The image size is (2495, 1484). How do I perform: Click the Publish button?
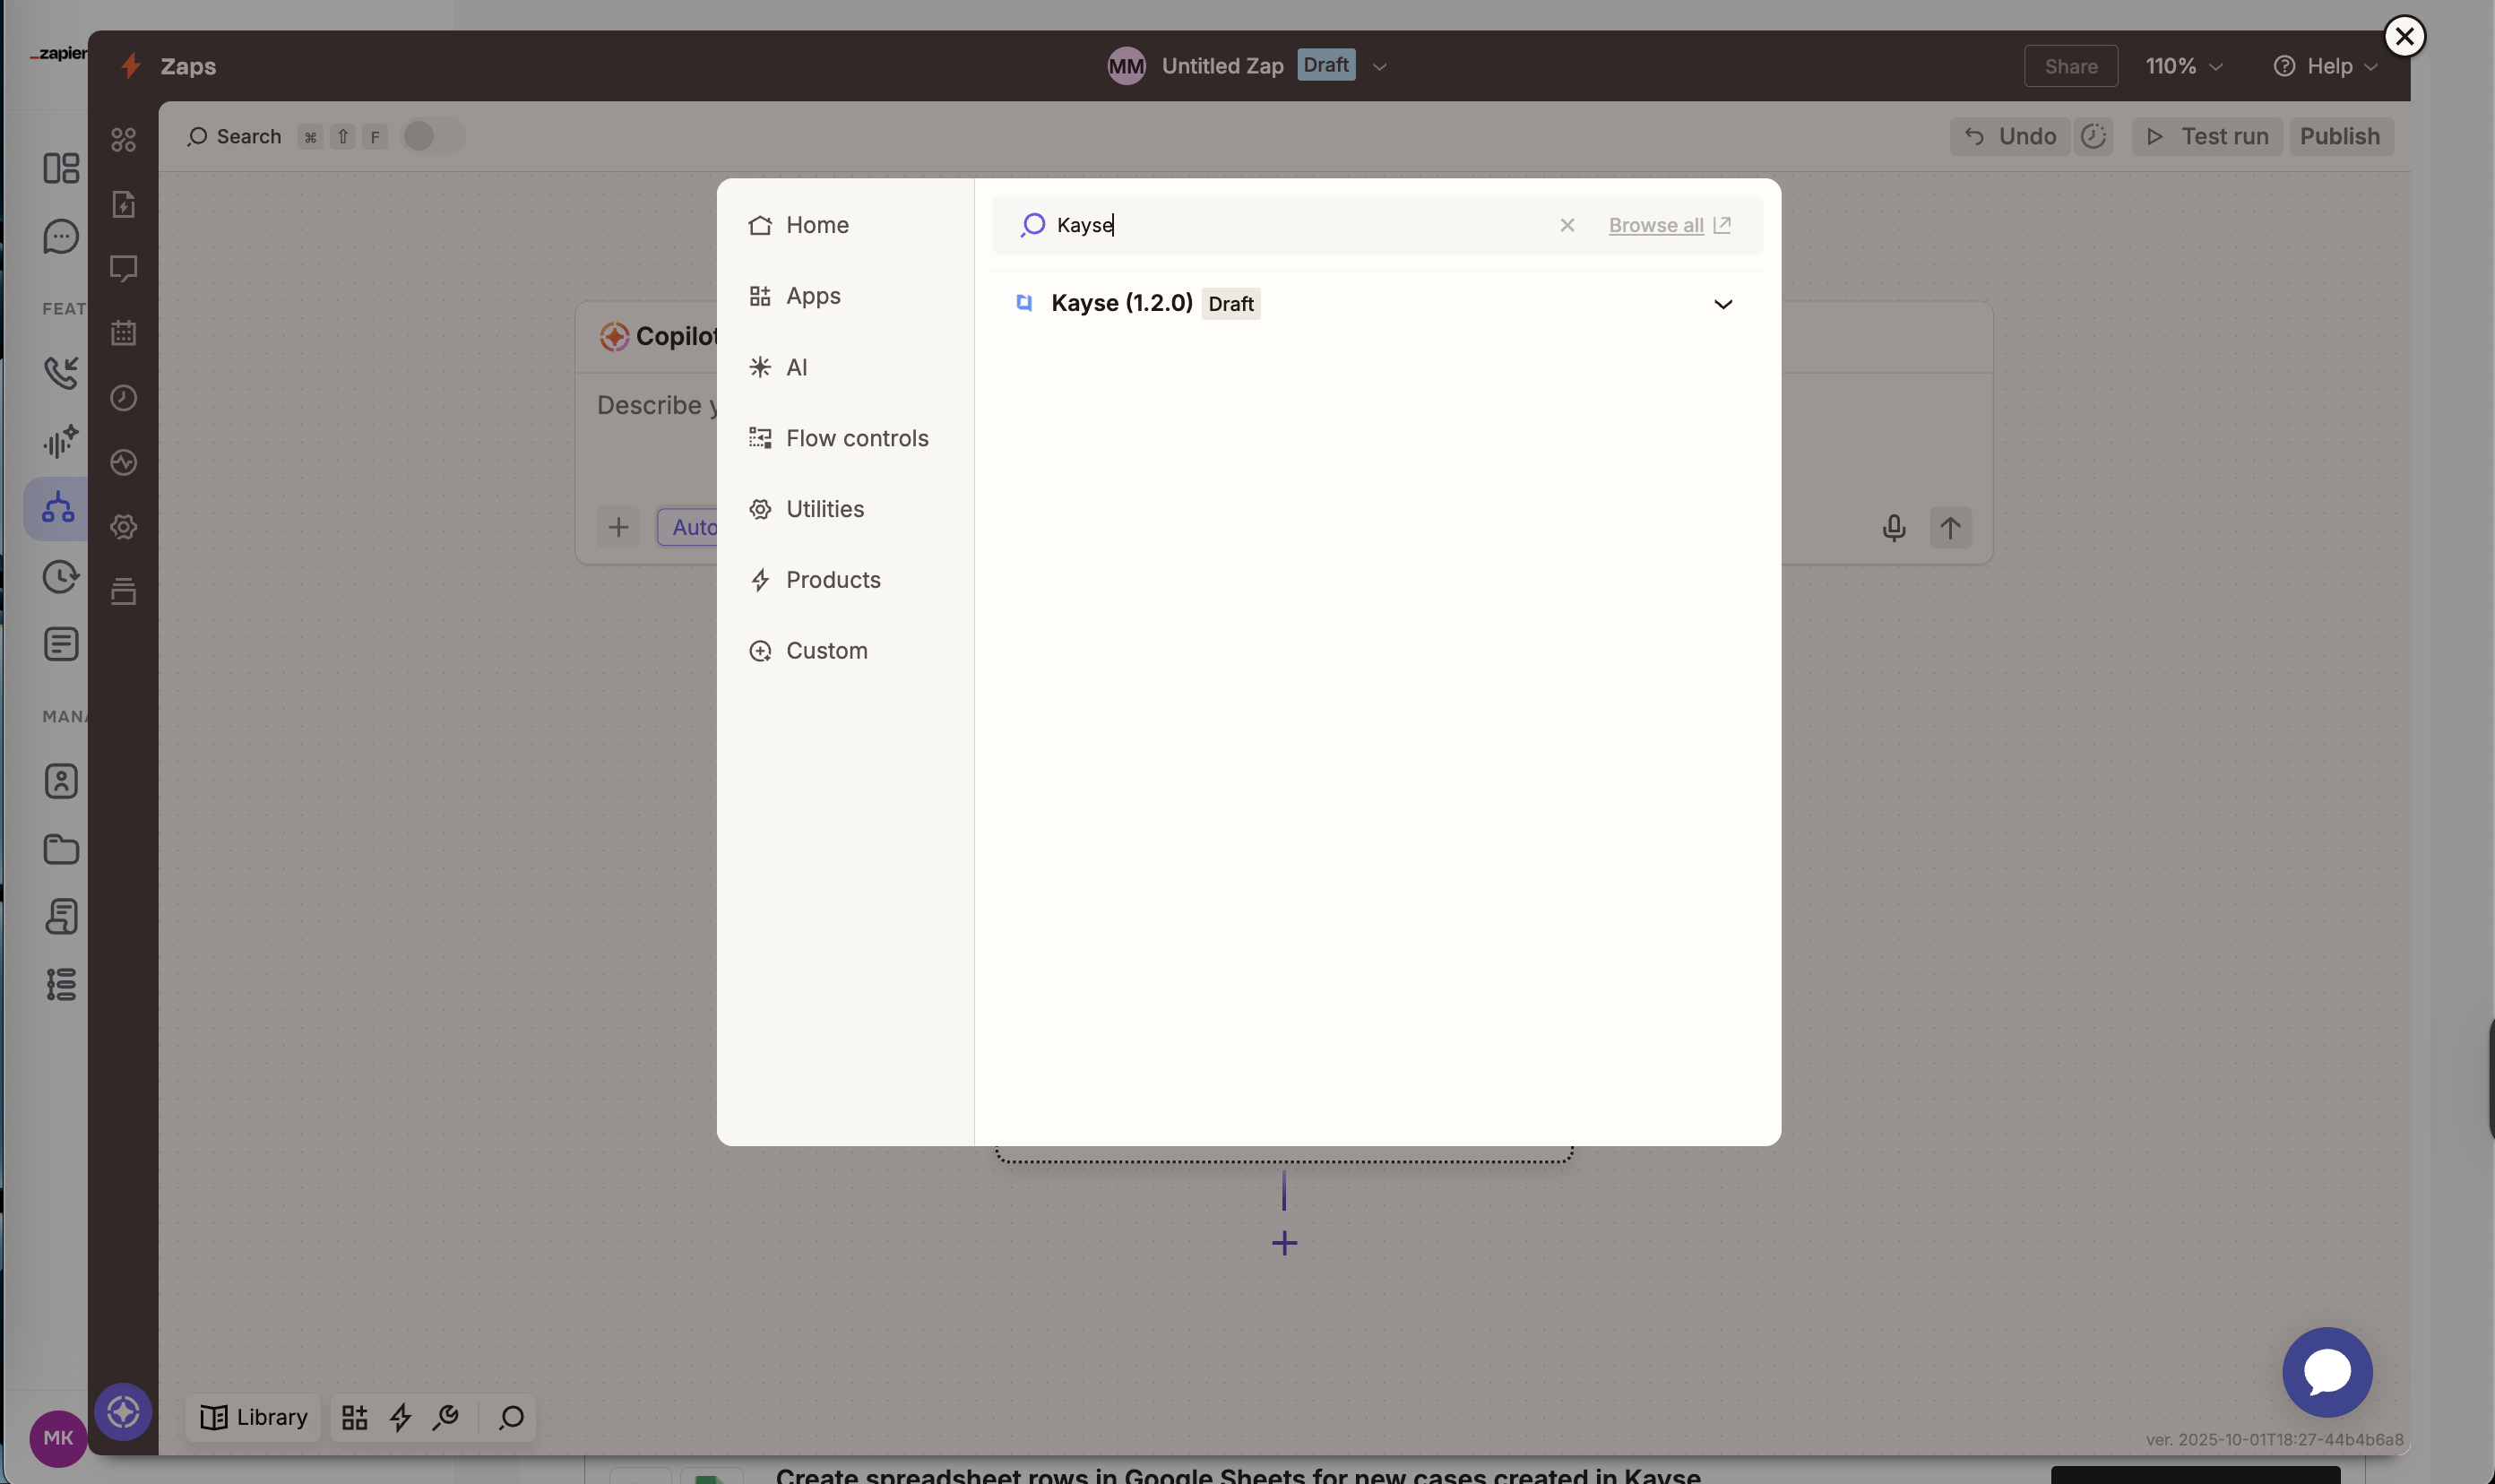pos(2341,136)
